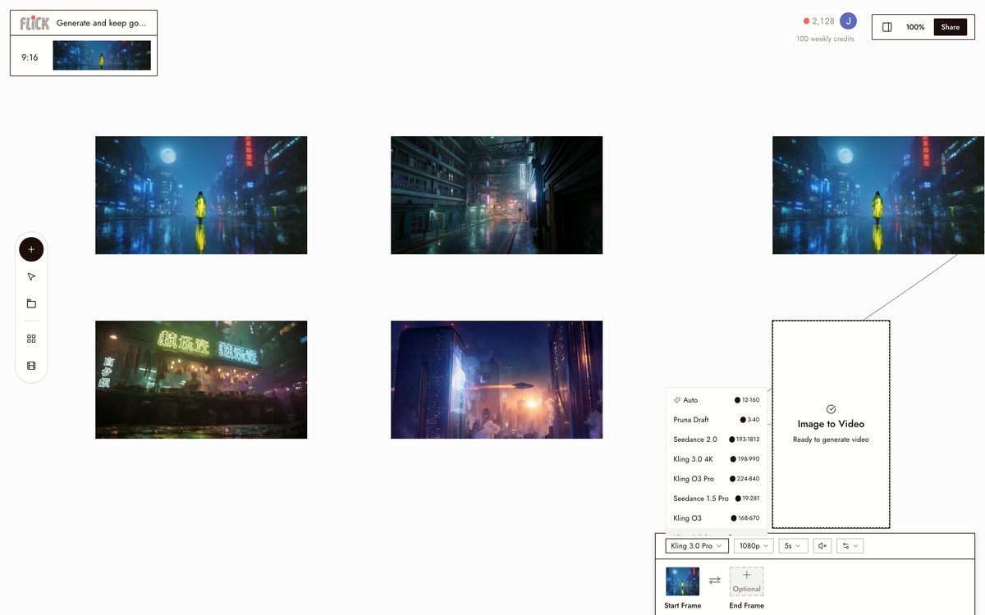Click the plus add button in left toolbar

[31, 249]
